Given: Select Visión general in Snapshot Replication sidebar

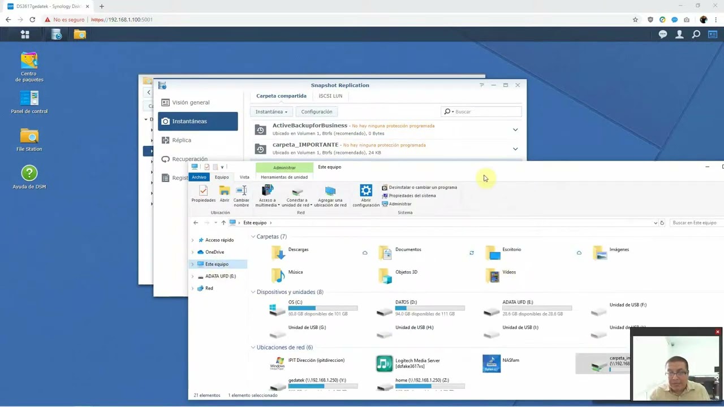Looking at the screenshot, I should (x=197, y=102).
